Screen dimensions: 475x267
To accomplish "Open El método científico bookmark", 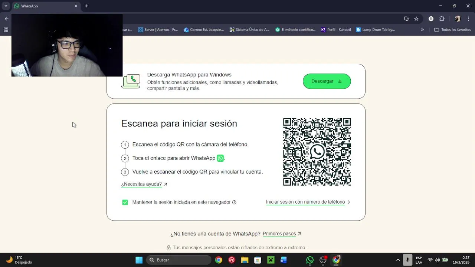I will coord(295,30).
